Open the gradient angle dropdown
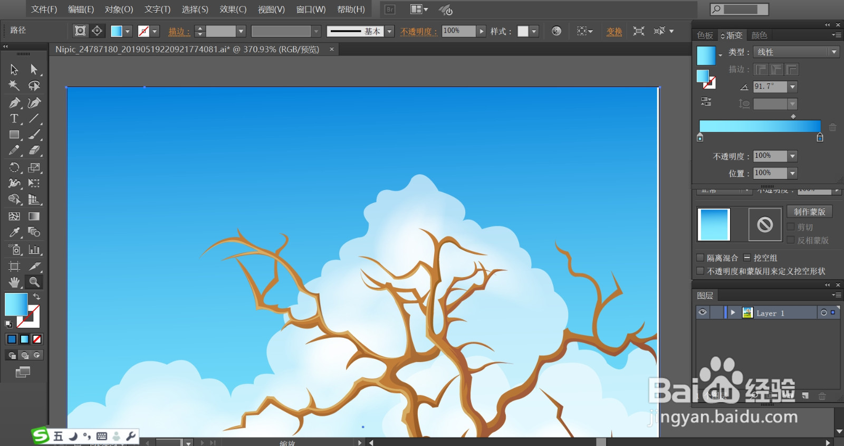 pyautogui.click(x=792, y=87)
